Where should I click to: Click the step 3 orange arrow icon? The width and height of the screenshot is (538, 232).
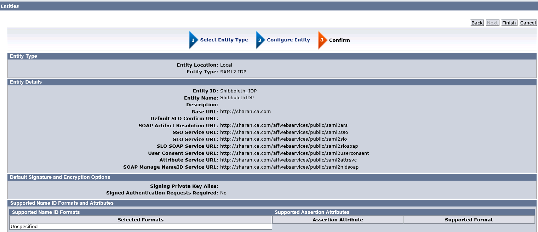click(322, 40)
